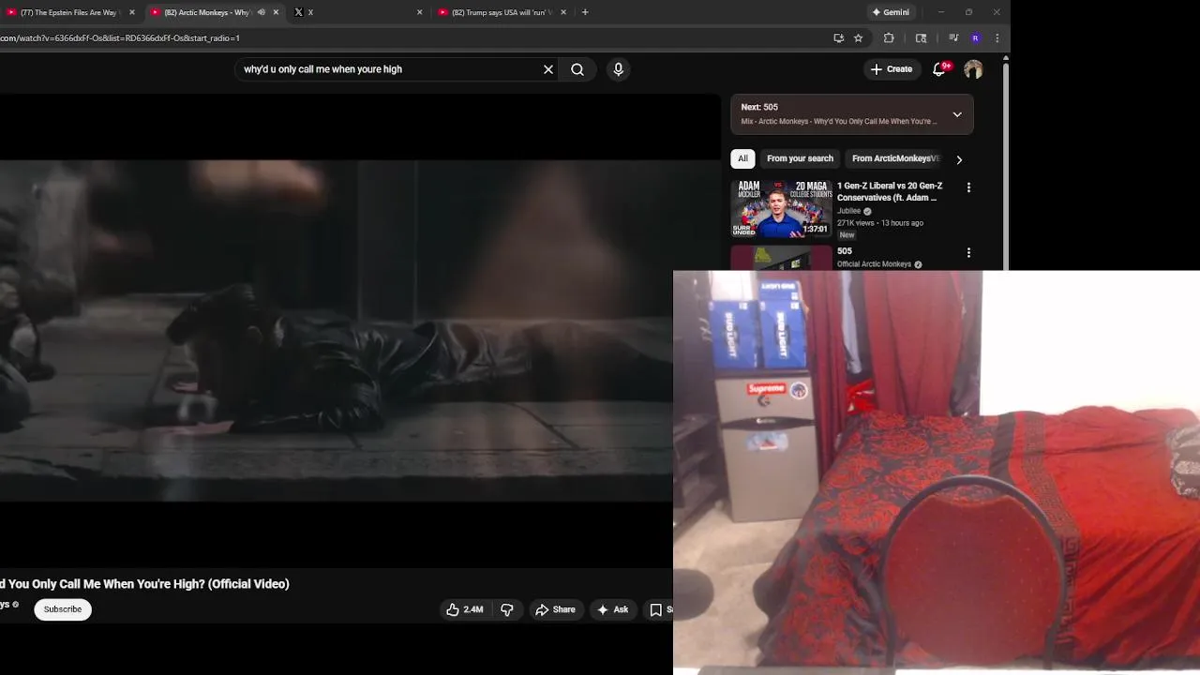1200x675 pixels.
Task: Open the Gemini assistant button
Action: [x=892, y=12]
